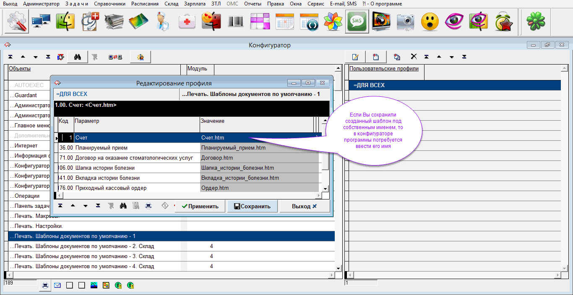Select Печать. Шаблоны документов по умолчанию - 2. Склад
This screenshot has width=573, height=295.
[84, 246]
